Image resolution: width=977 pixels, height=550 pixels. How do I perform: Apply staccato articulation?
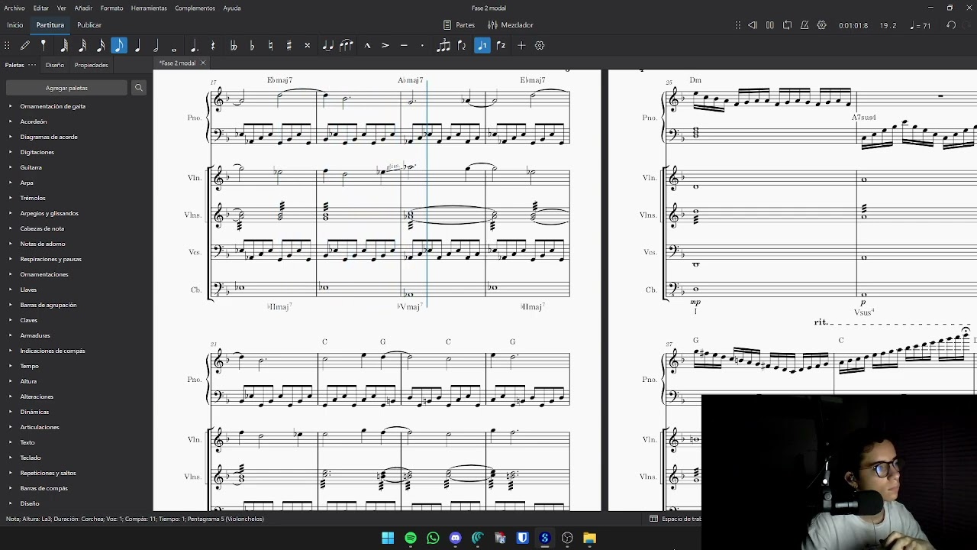[x=422, y=46]
